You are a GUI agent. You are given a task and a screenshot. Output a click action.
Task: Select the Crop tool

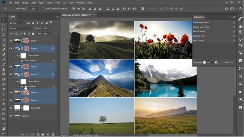(4, 45)
